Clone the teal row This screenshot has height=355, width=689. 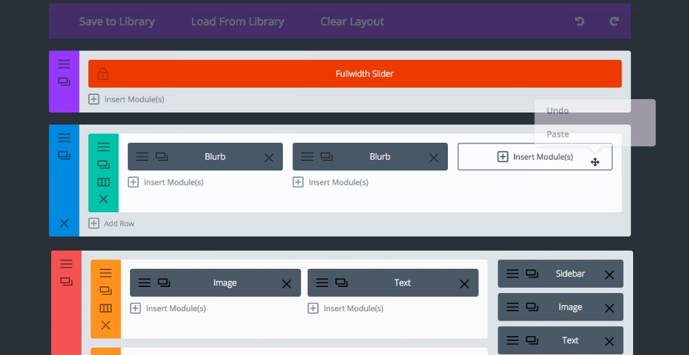(x=103, y=165)
